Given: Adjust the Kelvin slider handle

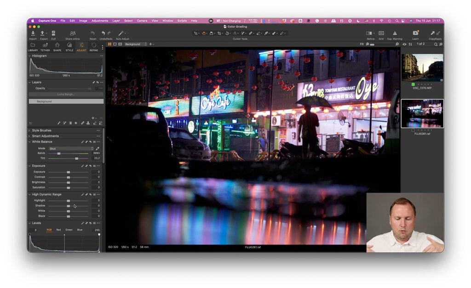Looking at the screenshot, I should [59, 153].
